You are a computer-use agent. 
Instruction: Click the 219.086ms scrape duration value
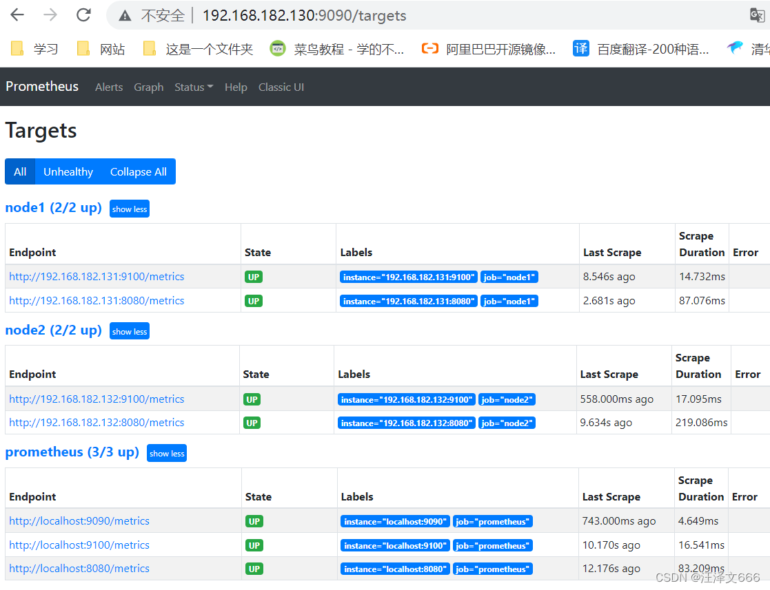tap(702, 423)
